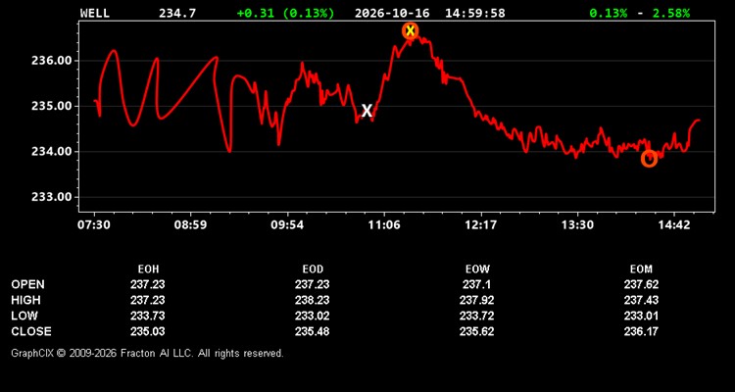Click the LOW row label

pyautogui.click(x=24, y=316)
